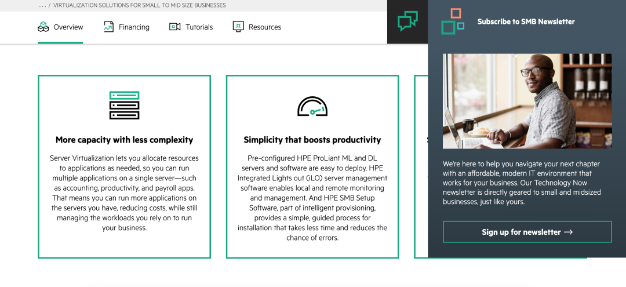Click the Pre-configured HPE ProLiant paragraph
This screenshot has width=626, height=287.
[x=312, y=198]
